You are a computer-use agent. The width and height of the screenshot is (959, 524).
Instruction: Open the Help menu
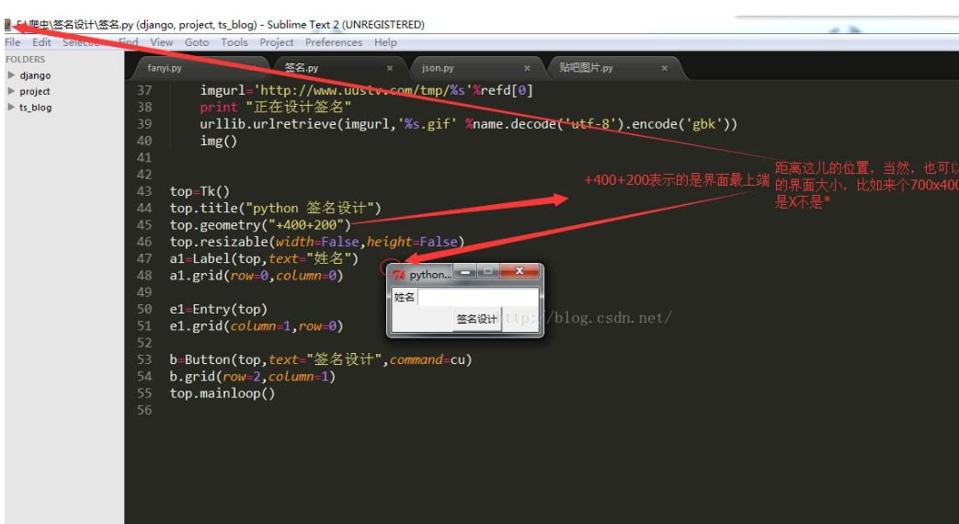click(385, 42)
